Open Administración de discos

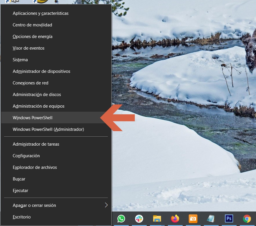point(56,95)
